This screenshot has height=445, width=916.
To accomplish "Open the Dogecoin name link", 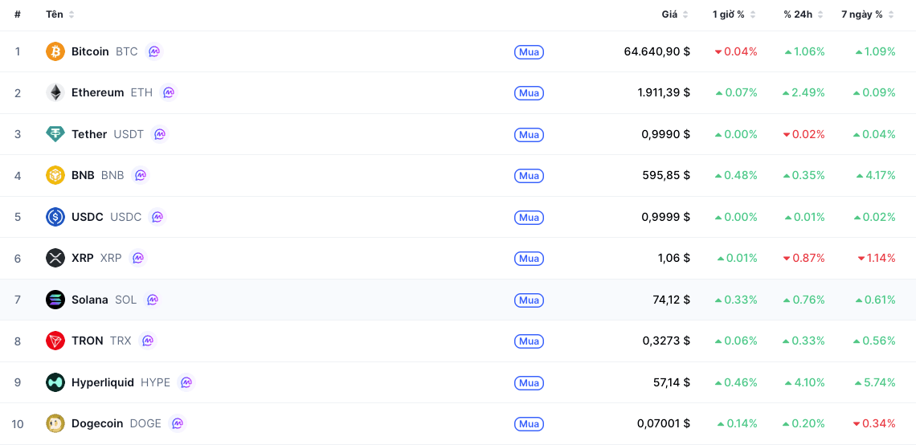I will pos(97,423).
